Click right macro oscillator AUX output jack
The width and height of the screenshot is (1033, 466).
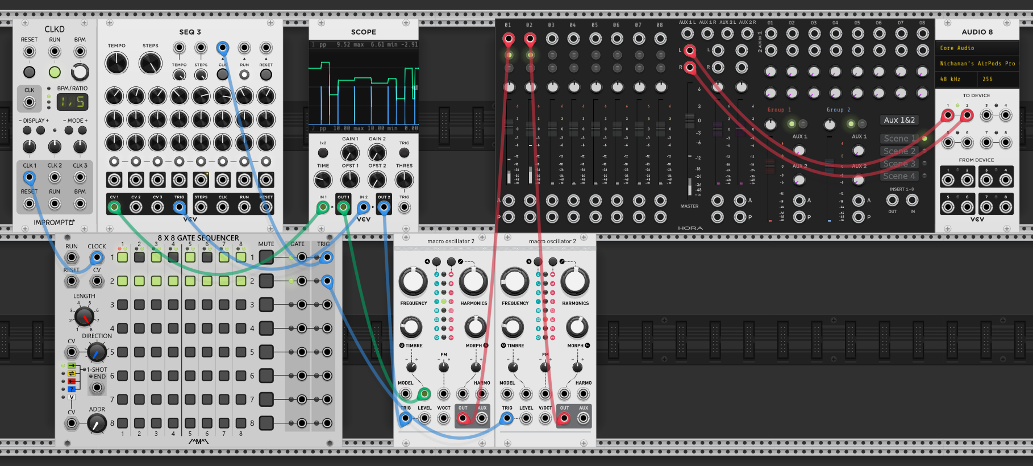584,418
